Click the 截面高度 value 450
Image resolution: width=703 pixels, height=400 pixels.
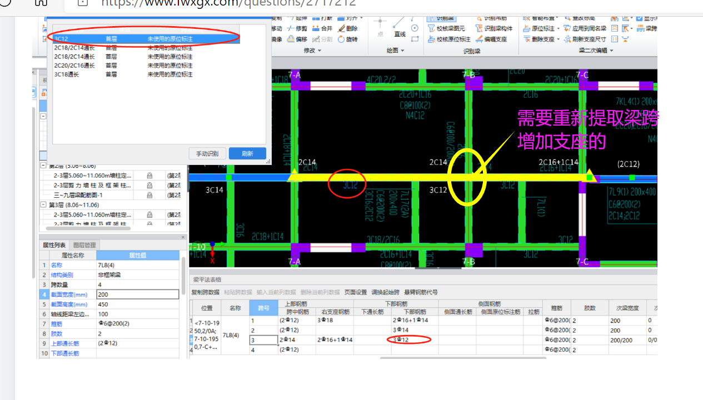click(138, 304)
